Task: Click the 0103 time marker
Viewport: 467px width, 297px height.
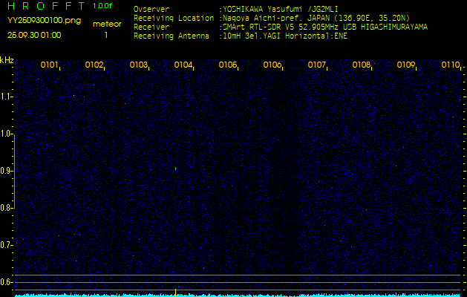Action: pyautogui.click(x=138, y=65)
